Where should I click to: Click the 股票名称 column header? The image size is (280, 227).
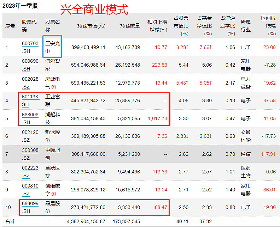52,26
